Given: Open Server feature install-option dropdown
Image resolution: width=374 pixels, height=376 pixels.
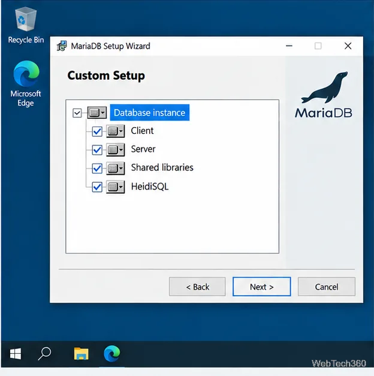Looking at the screenshot, I should click(x=116, y=150).
